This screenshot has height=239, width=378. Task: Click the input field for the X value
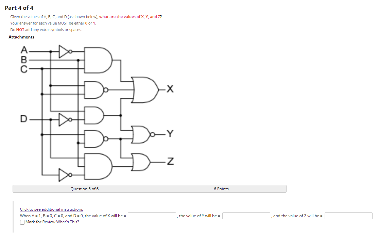tap(151, 216)
